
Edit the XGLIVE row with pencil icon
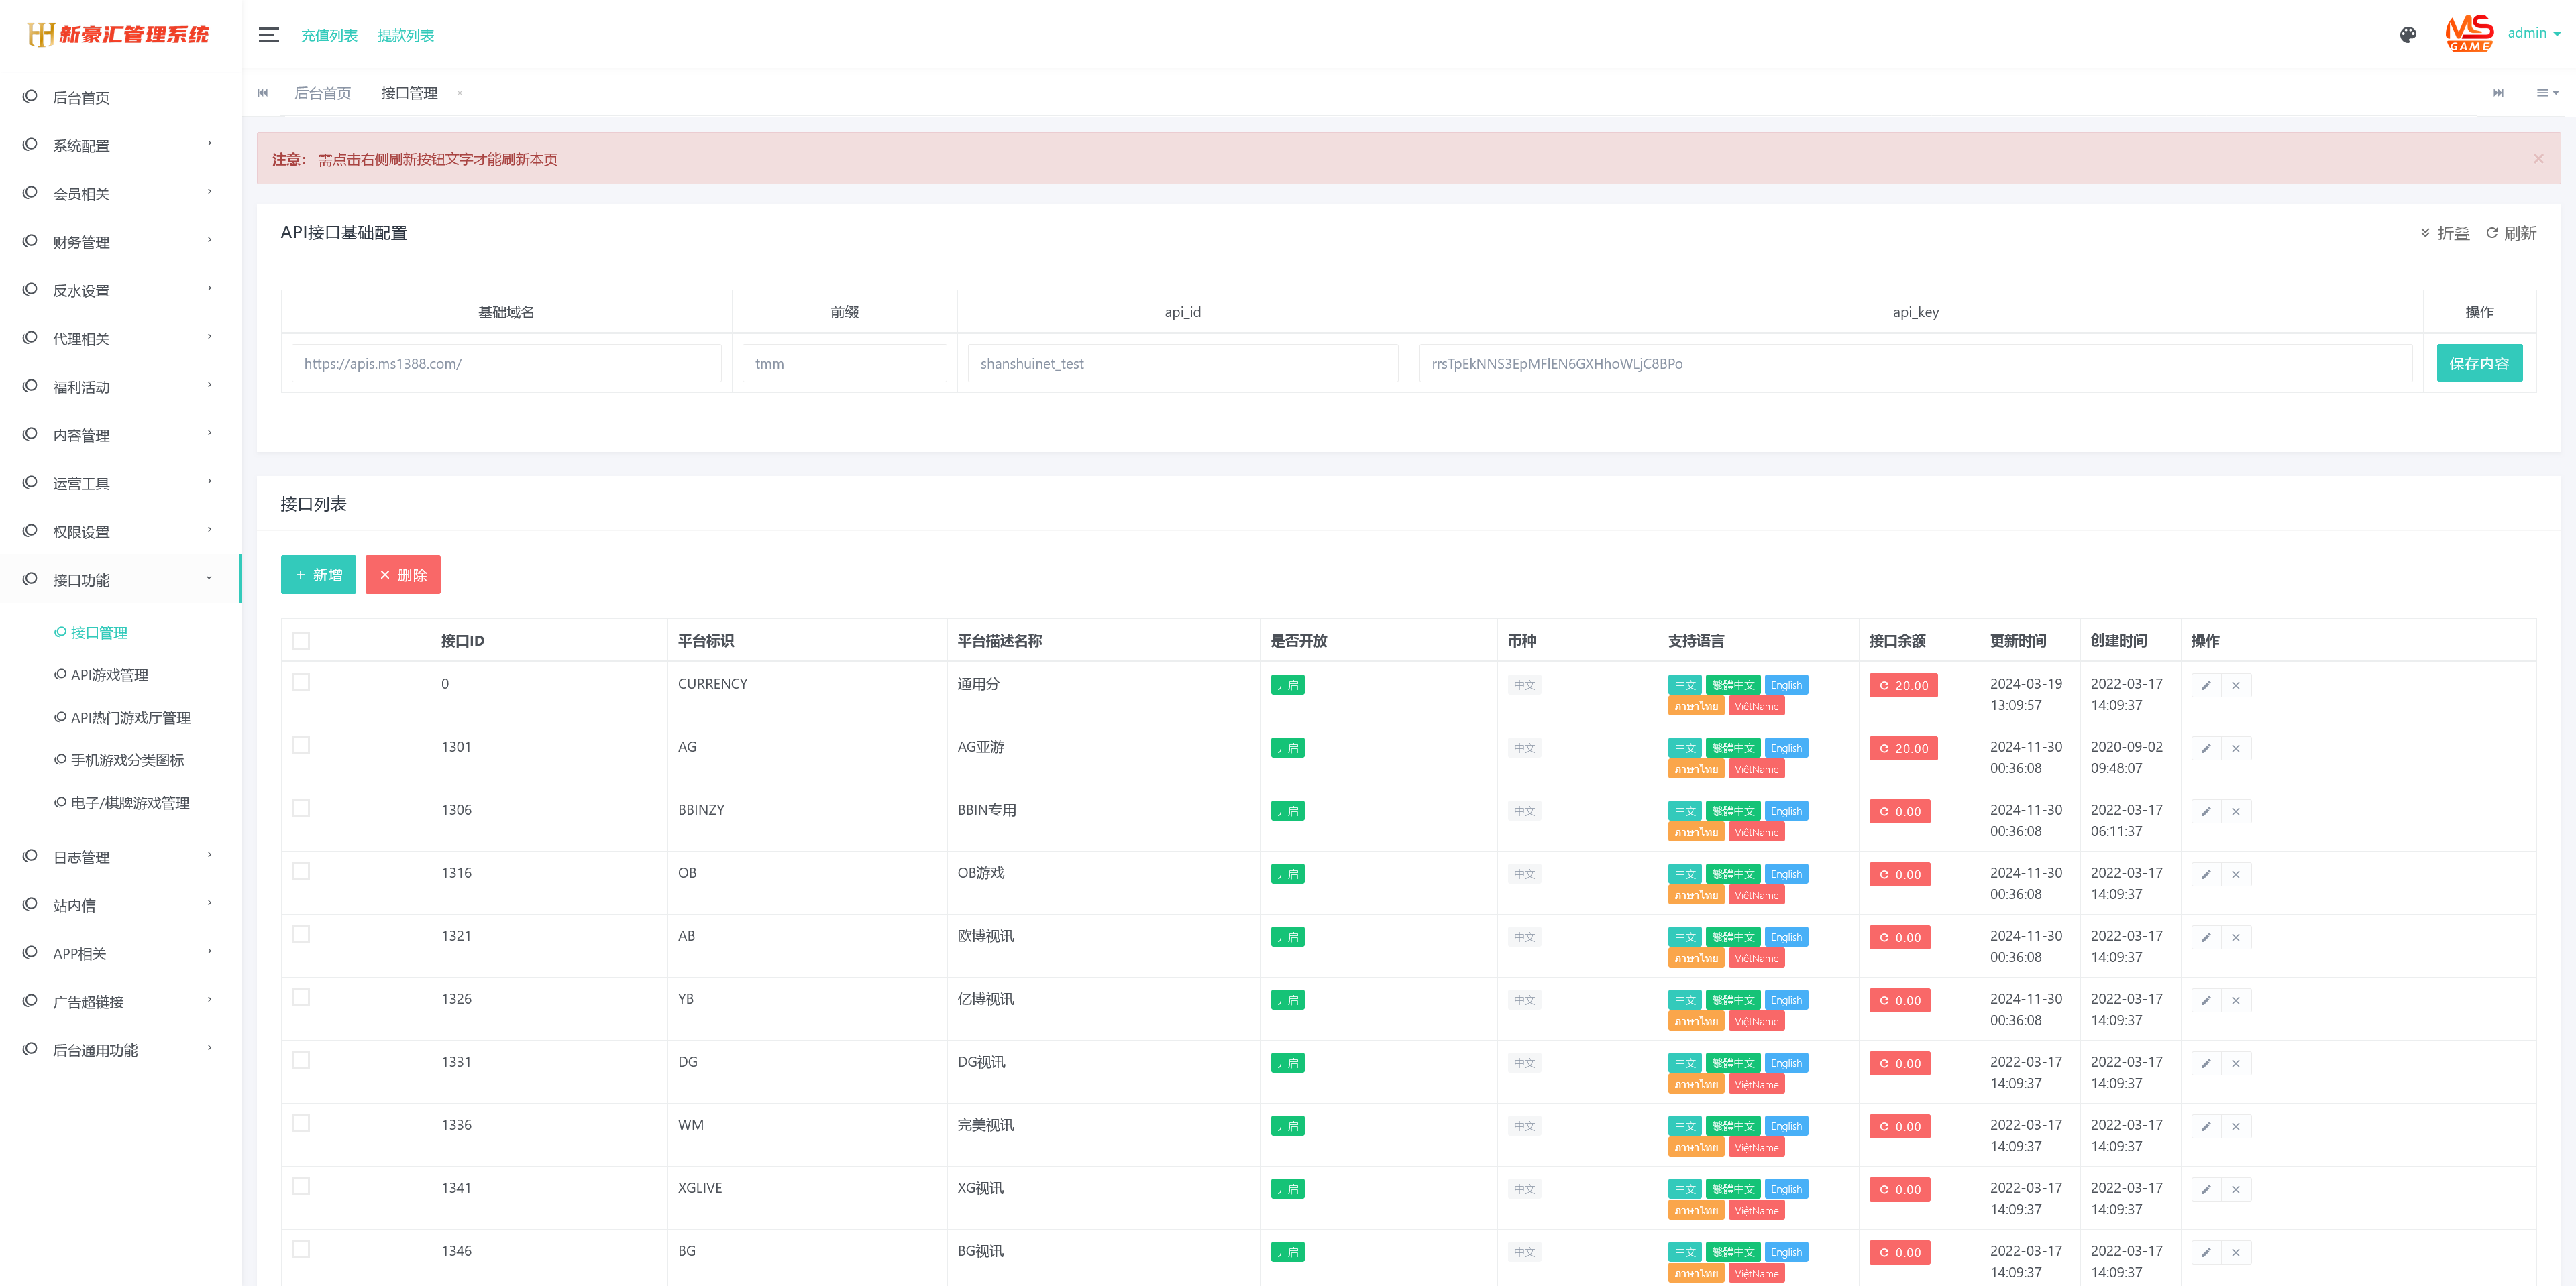[x=2206, y=1189]
